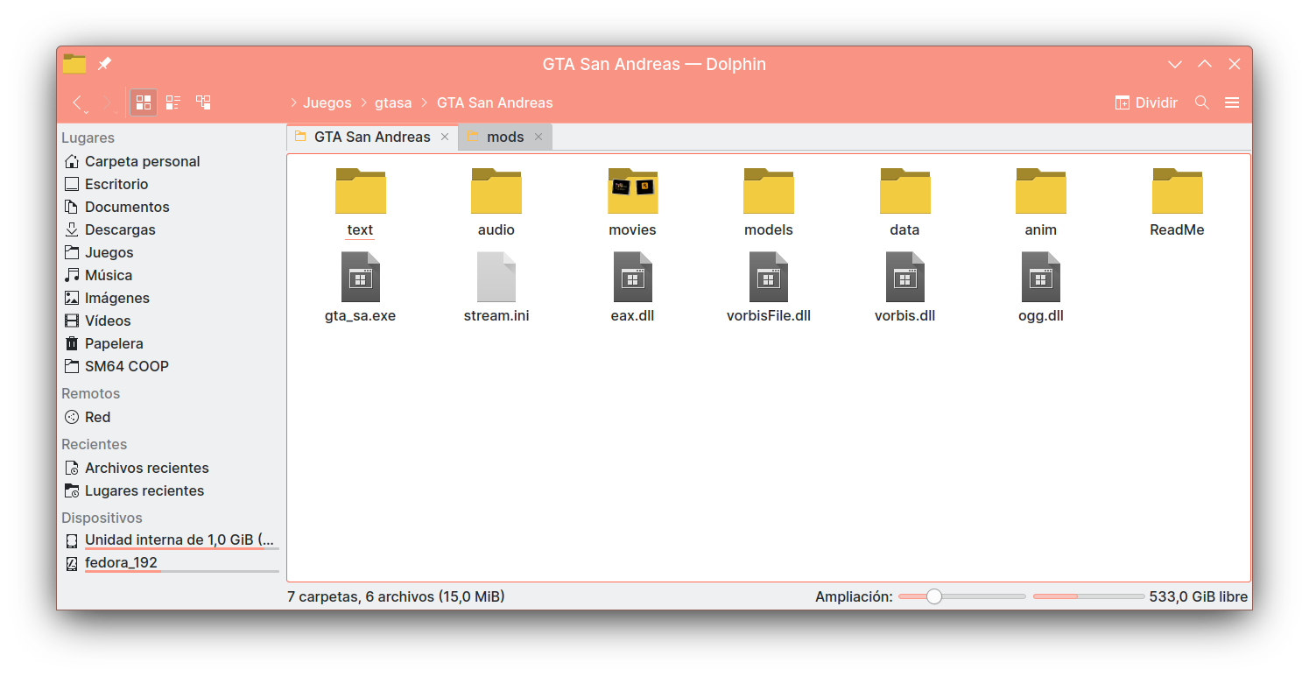
Task: Select the vorbisFile.dll file icon
Action: [x=769, y=277]
